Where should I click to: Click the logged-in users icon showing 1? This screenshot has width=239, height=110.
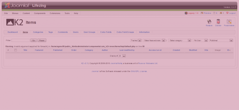click(x=221, y=13)
